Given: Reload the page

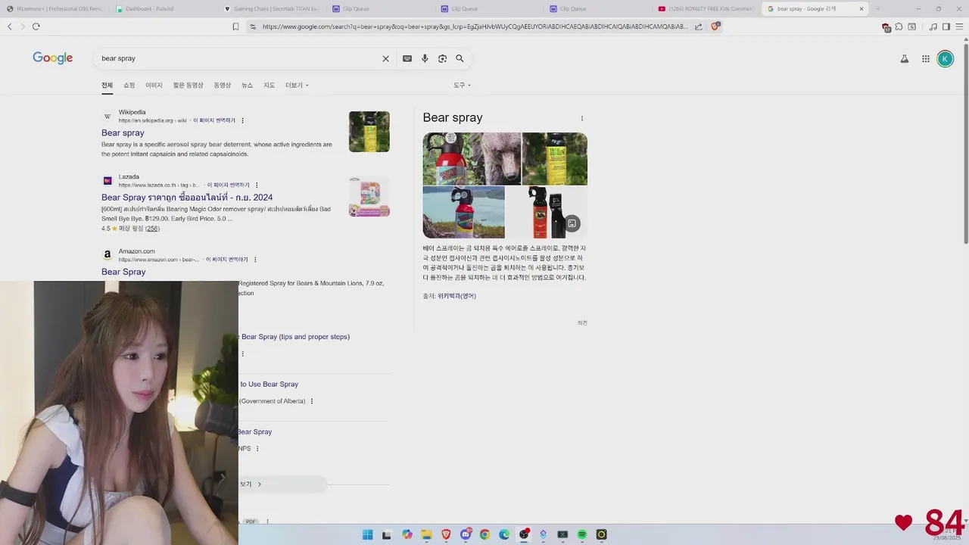Looking at the screenshot, I should [36, 26].
